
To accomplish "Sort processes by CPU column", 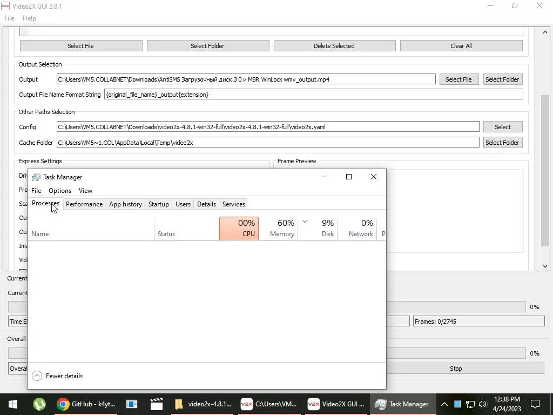I will 239,229.
